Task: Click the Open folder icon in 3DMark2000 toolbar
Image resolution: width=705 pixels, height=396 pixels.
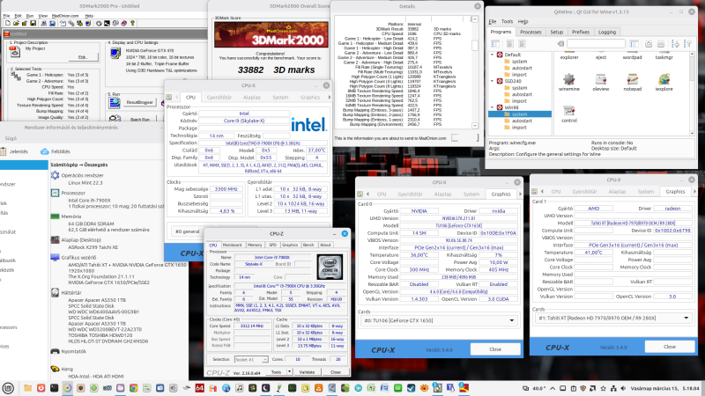Action: [x=16, y=24]
